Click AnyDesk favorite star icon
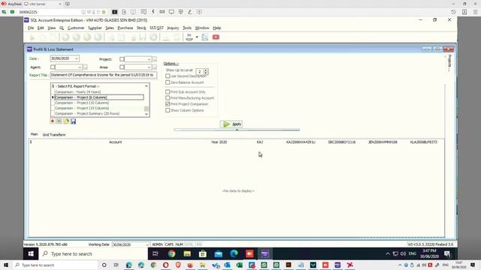 click(104, 12)
